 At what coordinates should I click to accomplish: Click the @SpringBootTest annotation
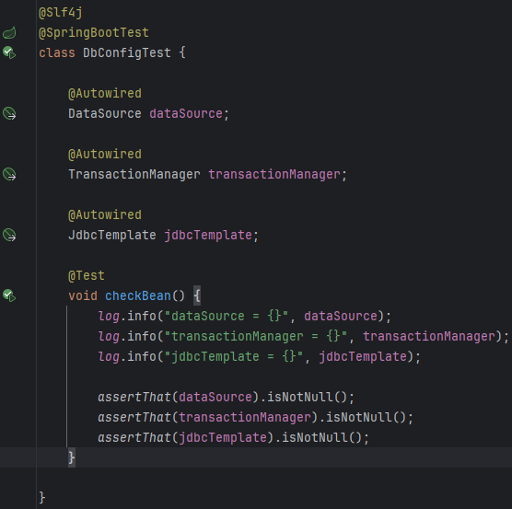[94, 32]
